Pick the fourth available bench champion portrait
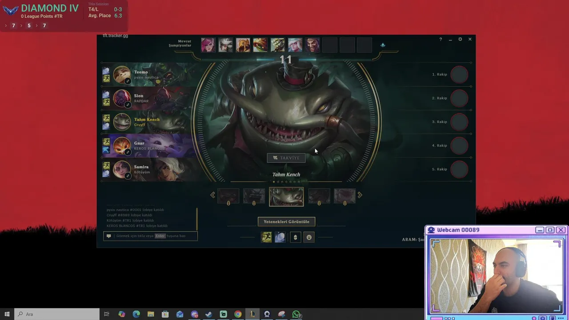The height and width of the screenshot is (320, 569). (260, 45)
